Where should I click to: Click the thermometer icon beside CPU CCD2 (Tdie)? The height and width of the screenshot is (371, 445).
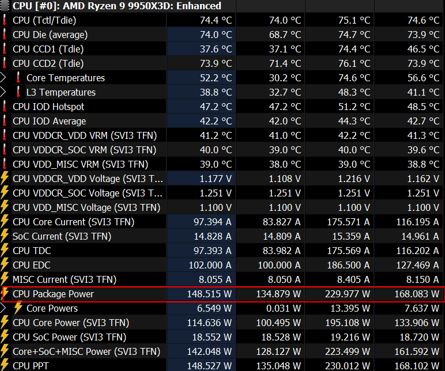(5, 63)
